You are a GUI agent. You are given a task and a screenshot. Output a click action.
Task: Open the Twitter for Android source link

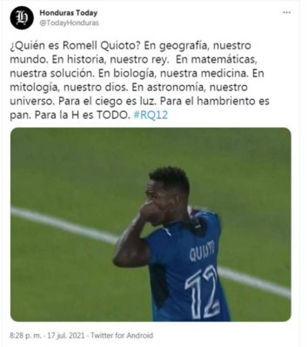[x=122, y=335]
